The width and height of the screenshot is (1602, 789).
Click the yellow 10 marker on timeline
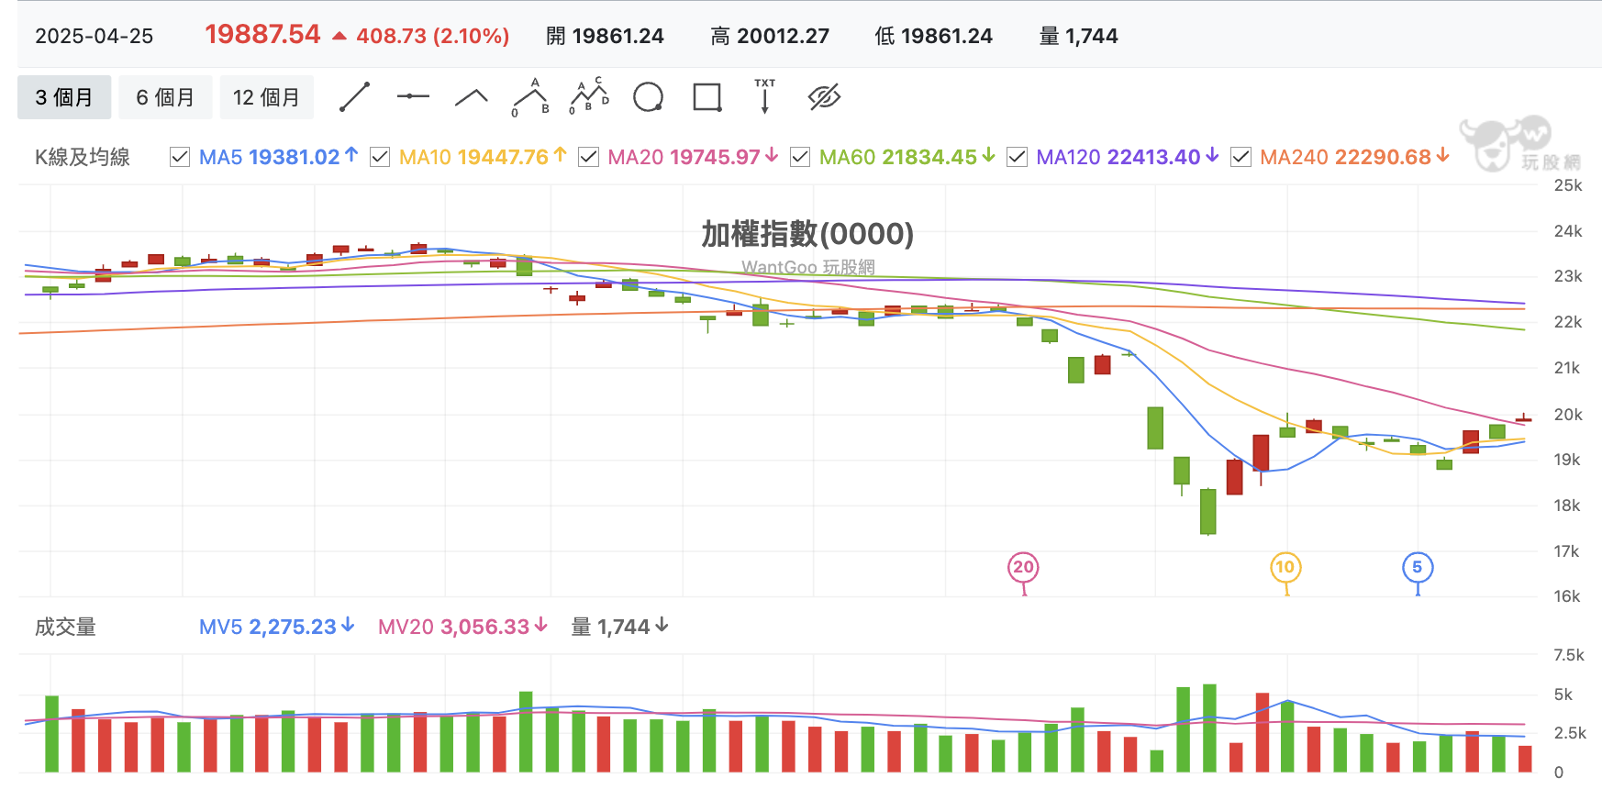[x=1285, y=567]
